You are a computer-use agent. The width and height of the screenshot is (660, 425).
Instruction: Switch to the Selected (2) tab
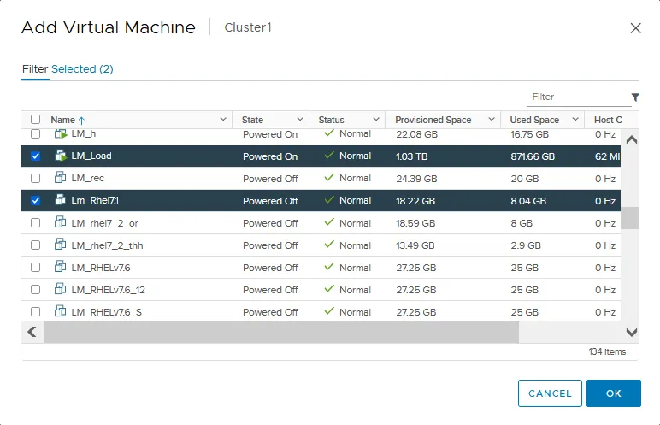point(82,68)
